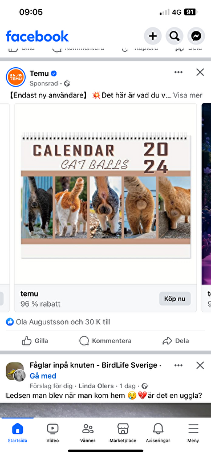Open the Cat Balls calendar image
Image resolution: width=211 pixels, height=456 pixels.
(105, 194)
